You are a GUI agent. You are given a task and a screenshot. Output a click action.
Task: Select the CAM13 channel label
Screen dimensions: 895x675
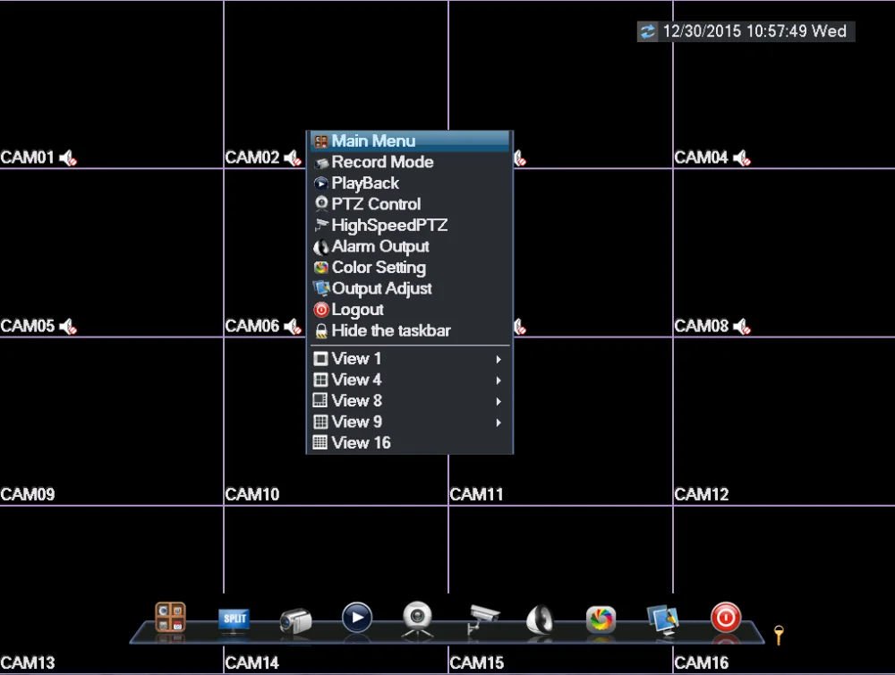[x=28, y=663]
